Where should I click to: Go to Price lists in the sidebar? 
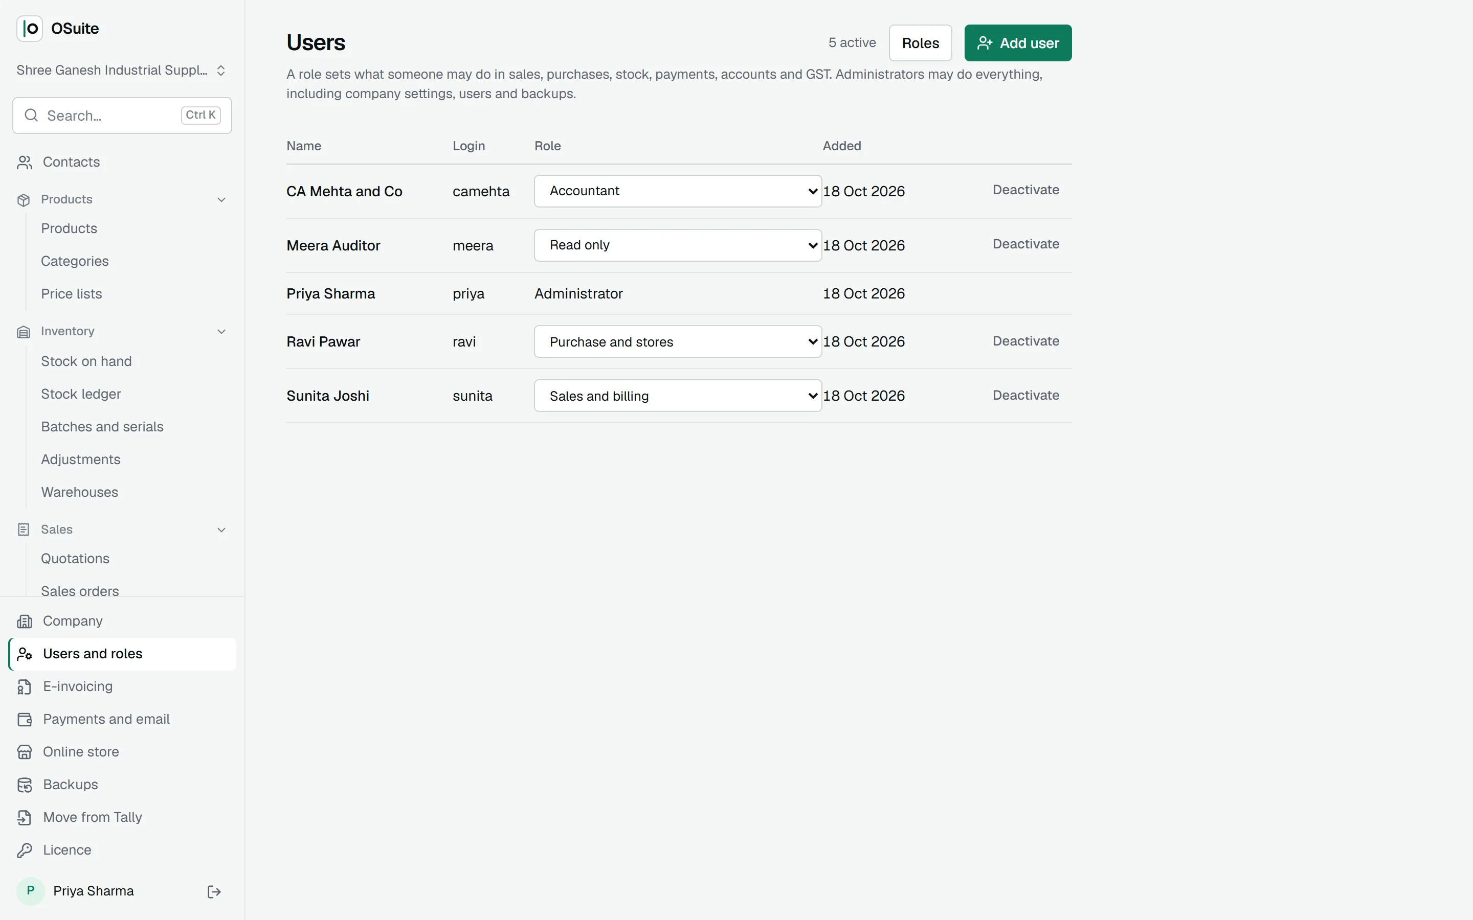[71, 294]
